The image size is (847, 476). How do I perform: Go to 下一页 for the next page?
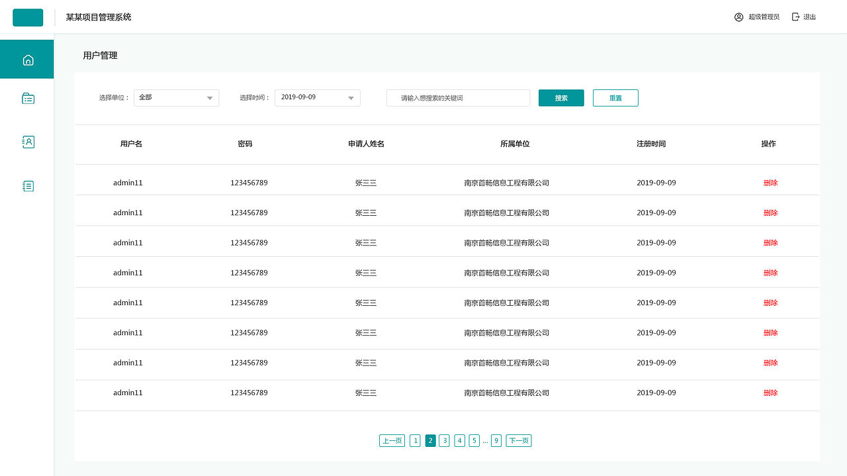[x=518, y=440]
